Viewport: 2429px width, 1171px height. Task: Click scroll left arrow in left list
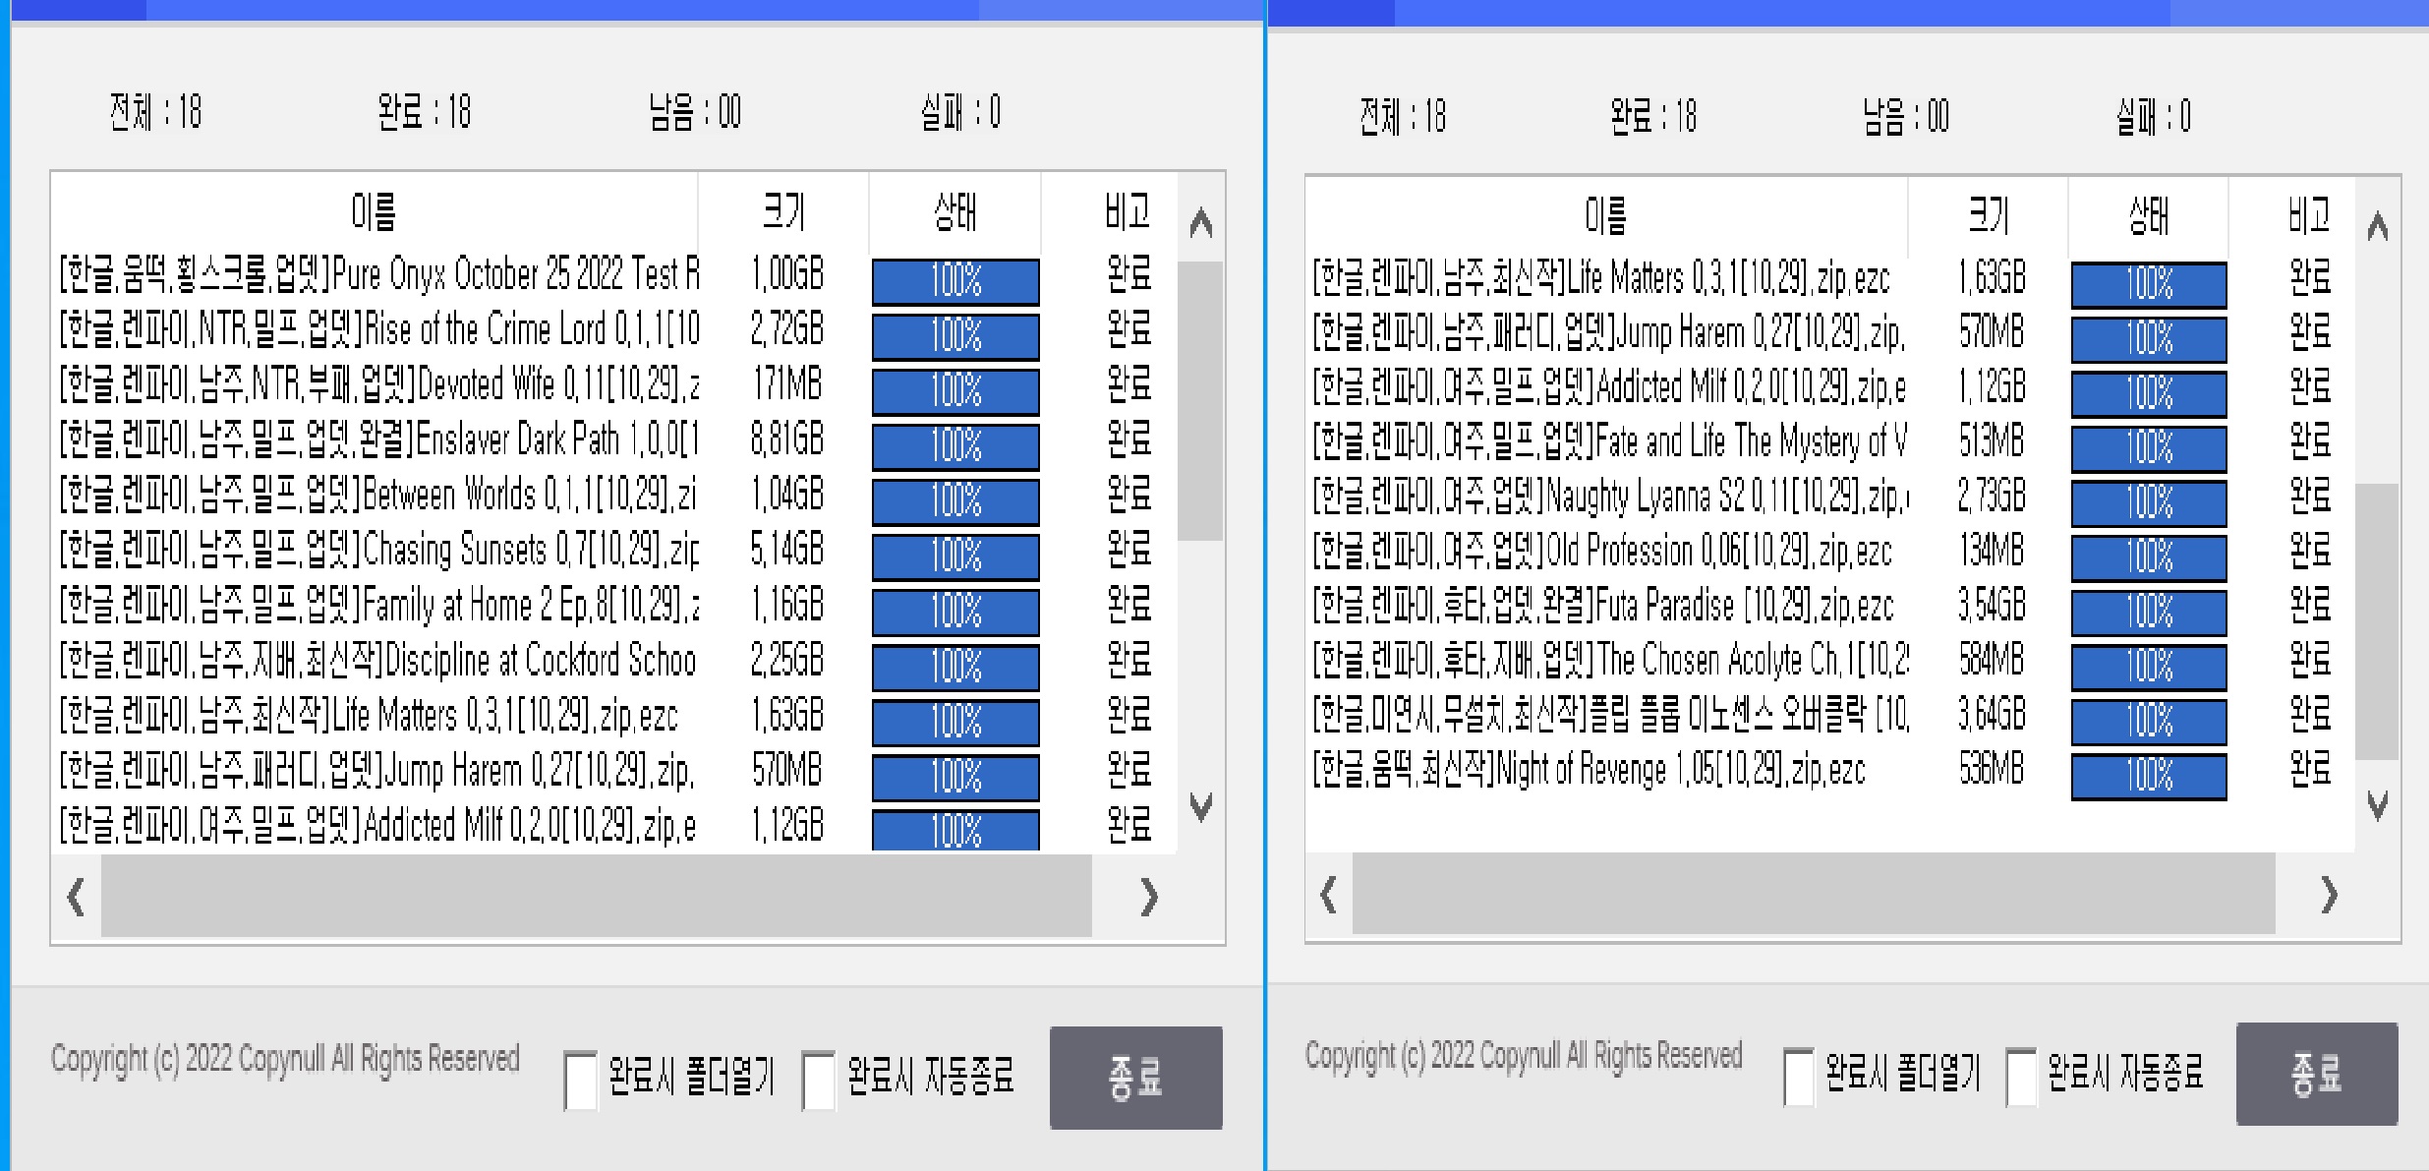pyautogui.click(x=76, y=897)
